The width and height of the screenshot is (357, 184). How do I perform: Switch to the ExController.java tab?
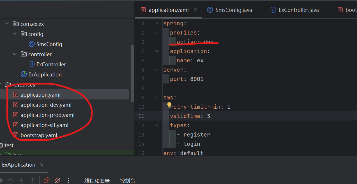[x=298, y=10]
